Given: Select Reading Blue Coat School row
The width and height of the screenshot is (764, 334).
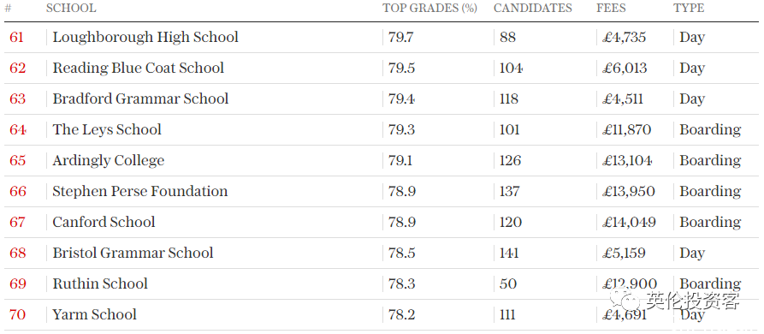Looking at the screenshot, I should pos(382,68).
